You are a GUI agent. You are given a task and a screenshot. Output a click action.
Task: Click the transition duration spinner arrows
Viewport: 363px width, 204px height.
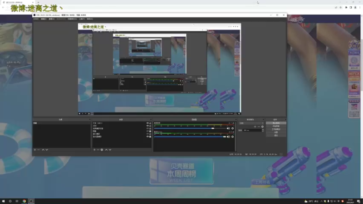263,130
